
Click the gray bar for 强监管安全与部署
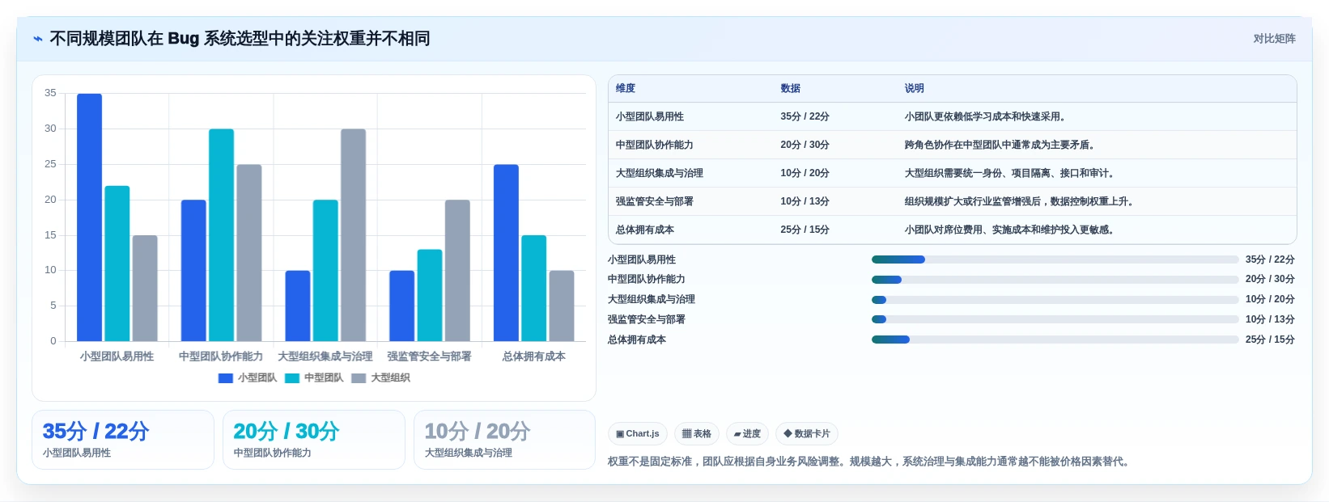[x=457, y=271]
